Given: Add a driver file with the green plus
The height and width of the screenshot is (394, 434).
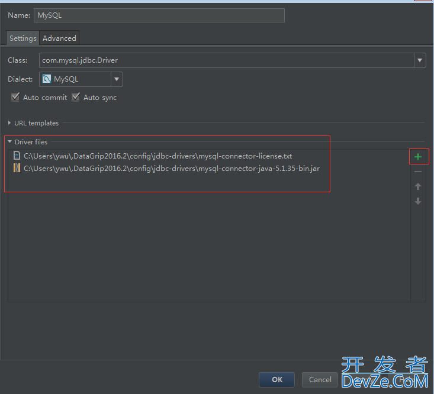Looking at the screenshot, I should coord(418,157).
